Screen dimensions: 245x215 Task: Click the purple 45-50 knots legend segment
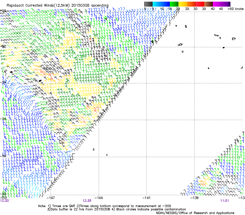tap(226, 4)
